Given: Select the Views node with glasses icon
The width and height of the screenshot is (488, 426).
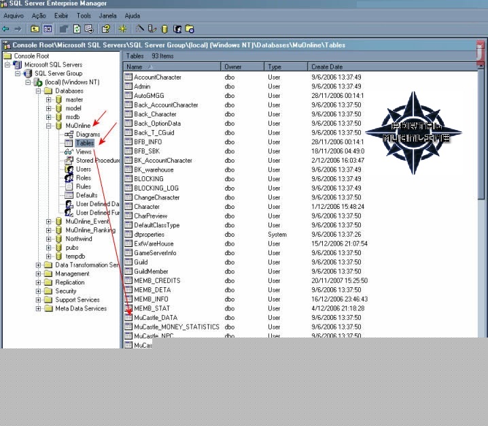Looking at the screenshot, I should [84, 152].
